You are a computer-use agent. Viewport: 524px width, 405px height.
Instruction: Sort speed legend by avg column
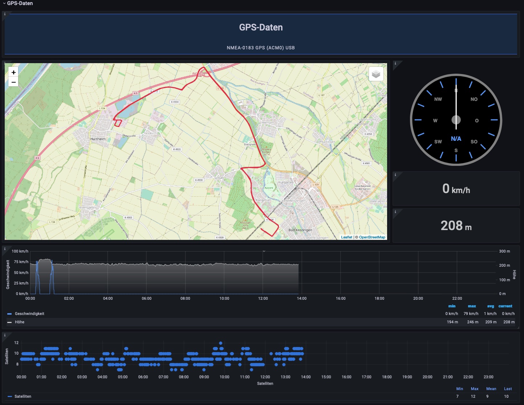(491, 306)
